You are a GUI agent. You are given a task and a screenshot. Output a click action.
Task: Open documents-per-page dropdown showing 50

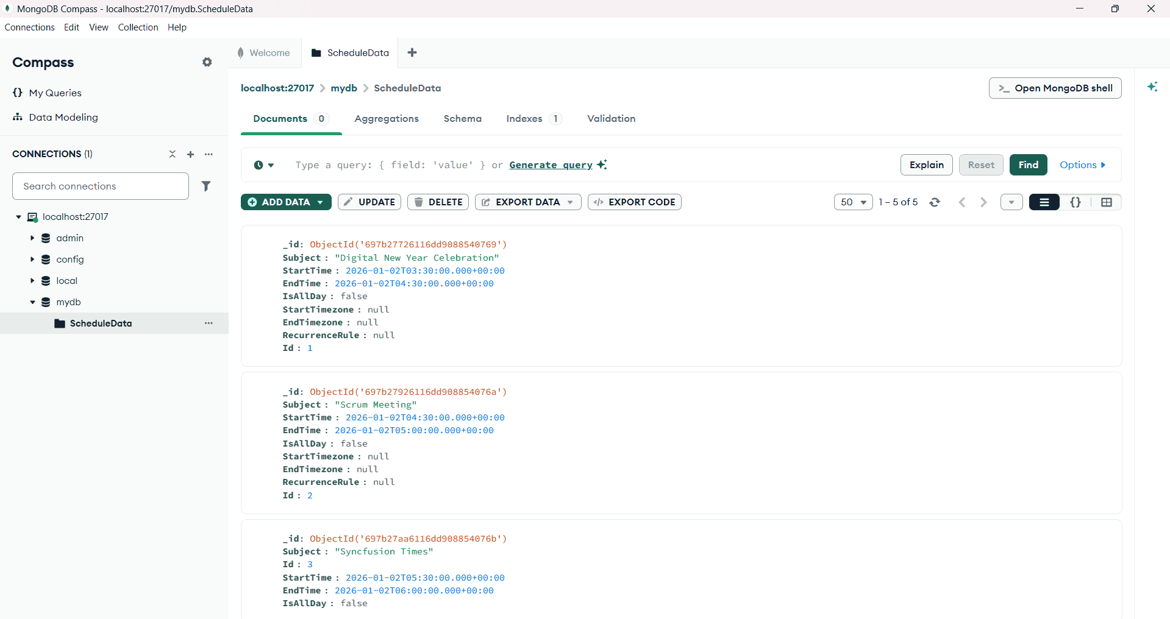tap(853, 202)
